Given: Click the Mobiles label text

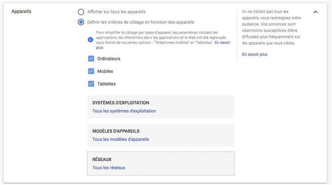Looking at the screenshot, I should point(105,71).
